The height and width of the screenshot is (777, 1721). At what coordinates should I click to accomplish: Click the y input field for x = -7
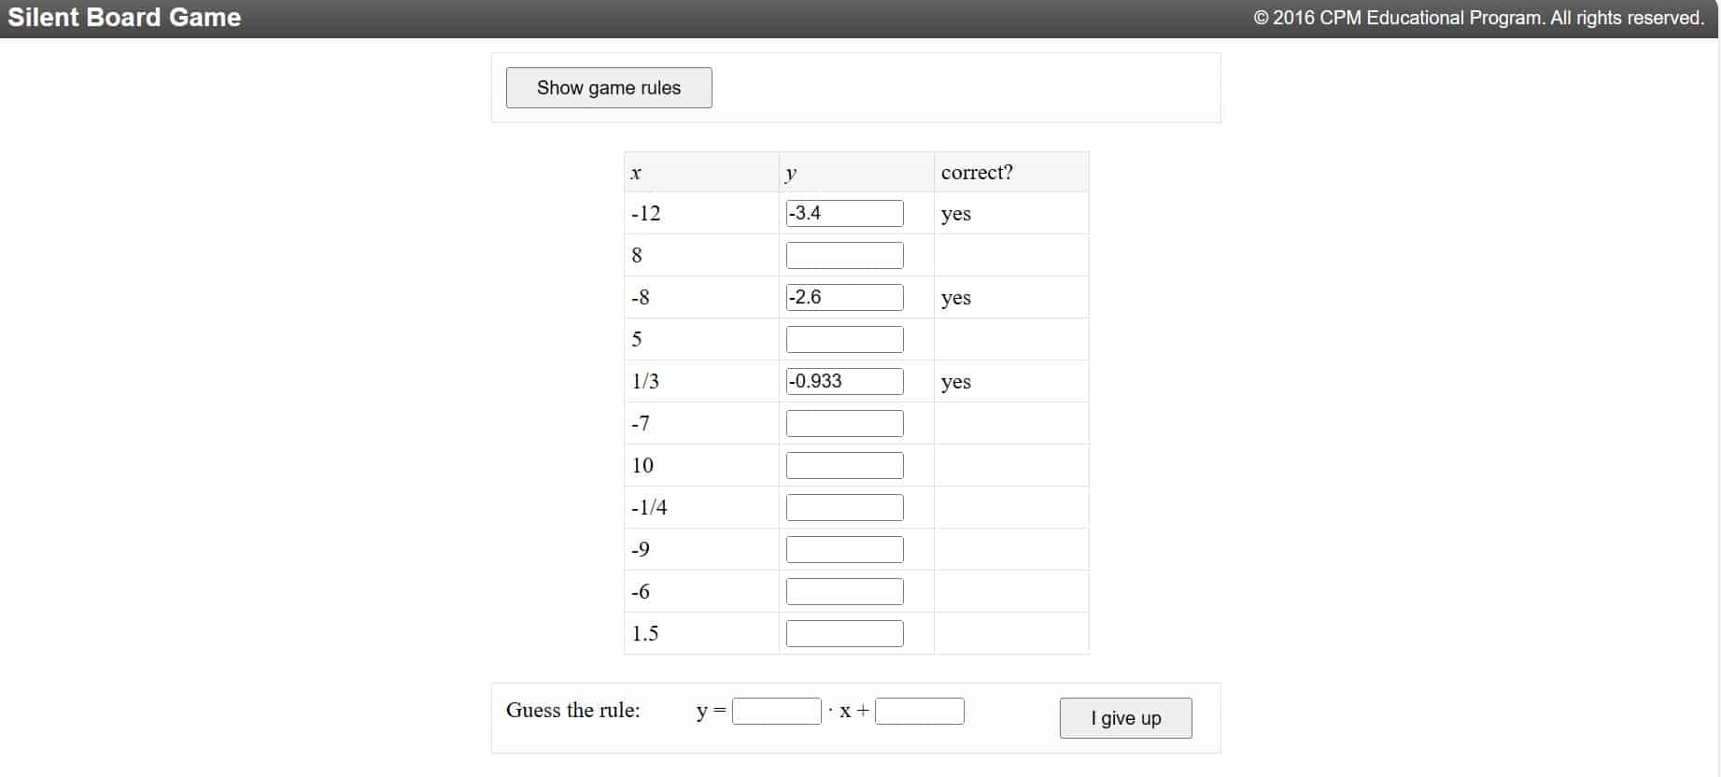click(x=844, y=422)
